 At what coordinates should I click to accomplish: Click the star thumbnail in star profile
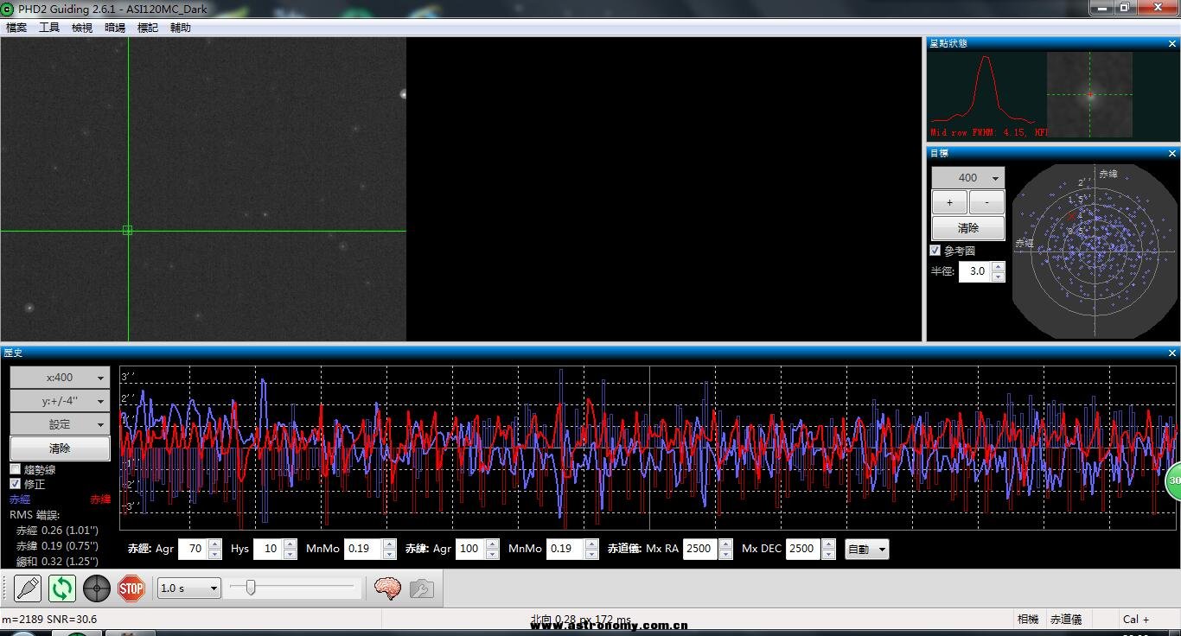(x=1089, y=94)
